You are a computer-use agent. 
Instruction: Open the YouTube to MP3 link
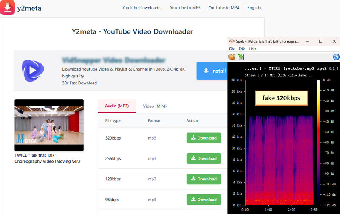[185, 8]
